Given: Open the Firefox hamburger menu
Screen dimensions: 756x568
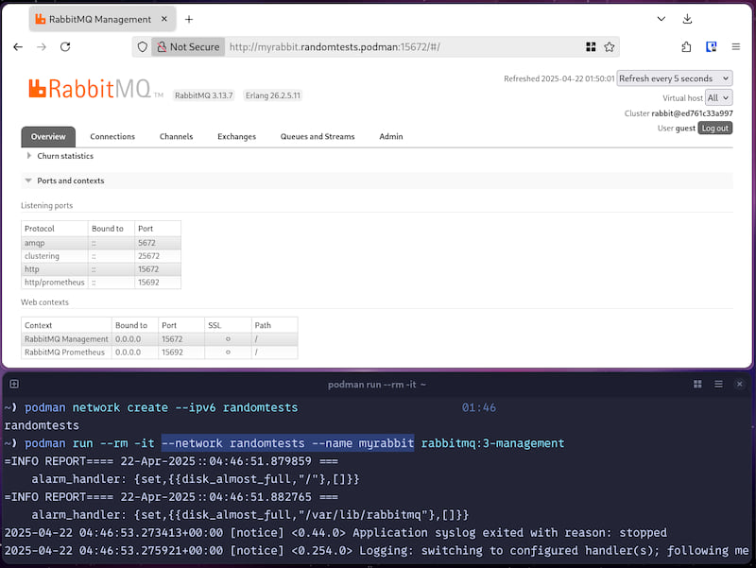Looking at the screenshot, I should [x=736, y=46].
